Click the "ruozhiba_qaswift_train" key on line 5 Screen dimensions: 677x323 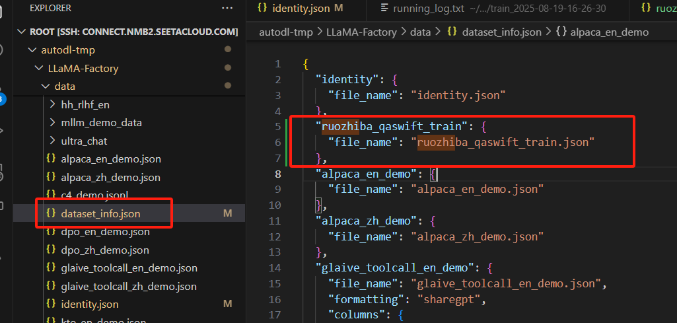[392, 127]
